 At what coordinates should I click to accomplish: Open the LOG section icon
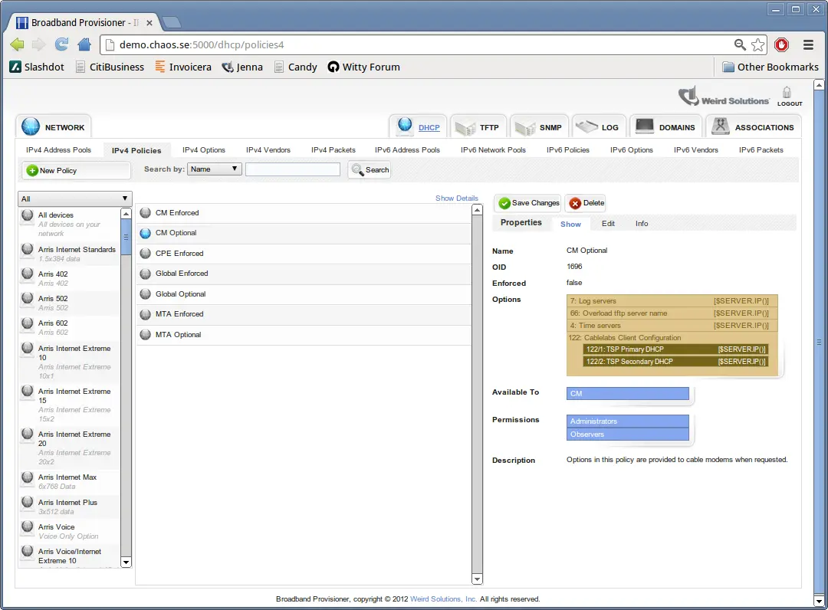coord(586,126)
